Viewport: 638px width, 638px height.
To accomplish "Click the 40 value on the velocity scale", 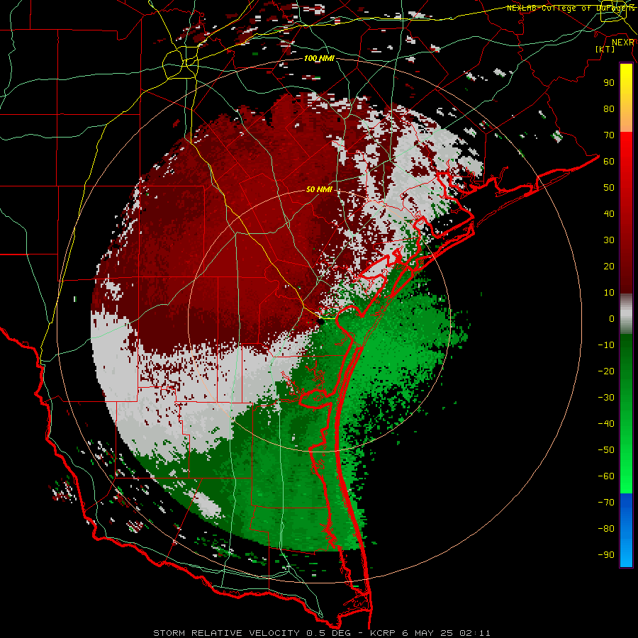I will 609,214.
